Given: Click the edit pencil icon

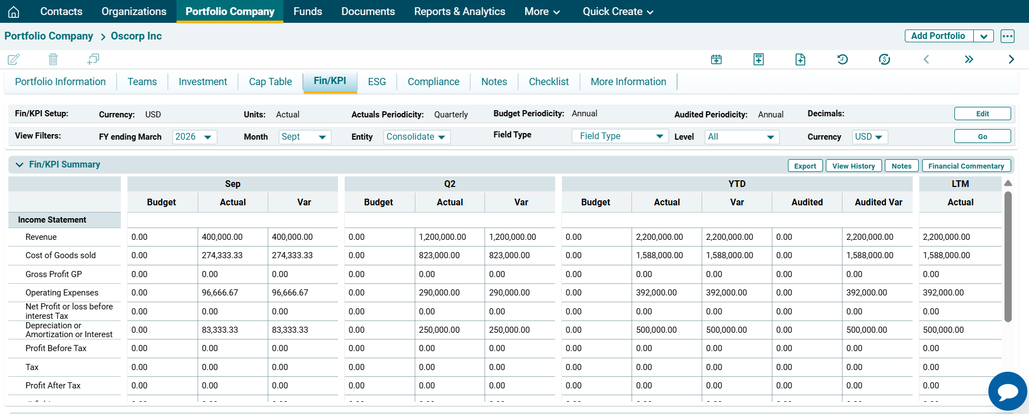Looking at the screenshot, I should click(x=13, y=59).
